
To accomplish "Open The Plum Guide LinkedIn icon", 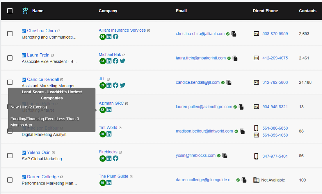I will point(109,183).
